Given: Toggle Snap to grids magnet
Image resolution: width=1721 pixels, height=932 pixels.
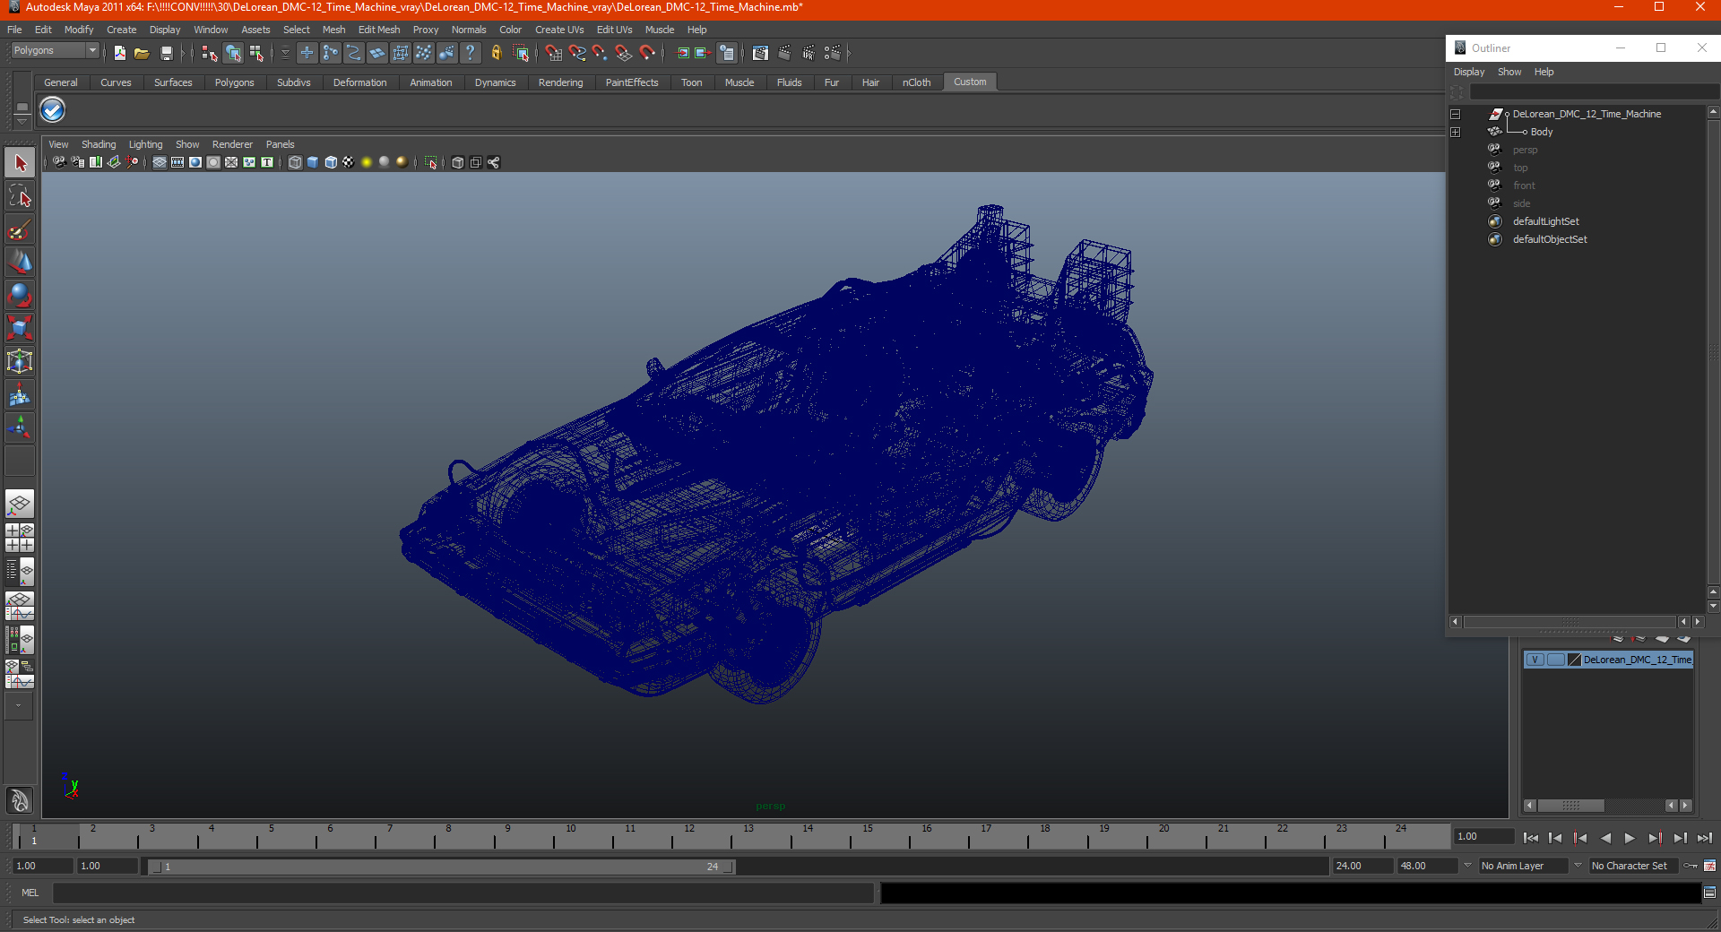Looking at the screenshot, I should pos(553,54).
